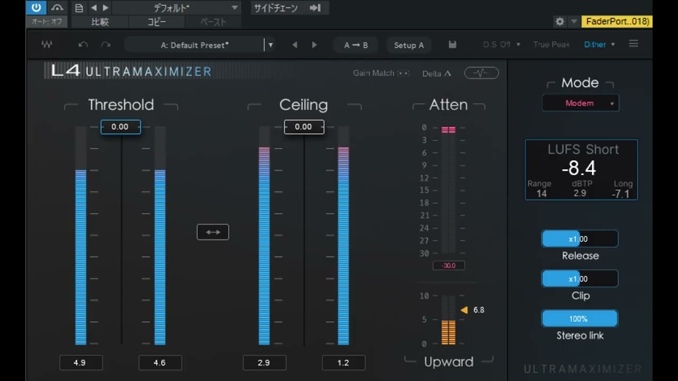Expand the preset list arrow
The width and height of the screenshot is (678, 381).
271,45
